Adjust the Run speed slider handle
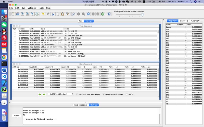204x127 pixels. [142, 15]
